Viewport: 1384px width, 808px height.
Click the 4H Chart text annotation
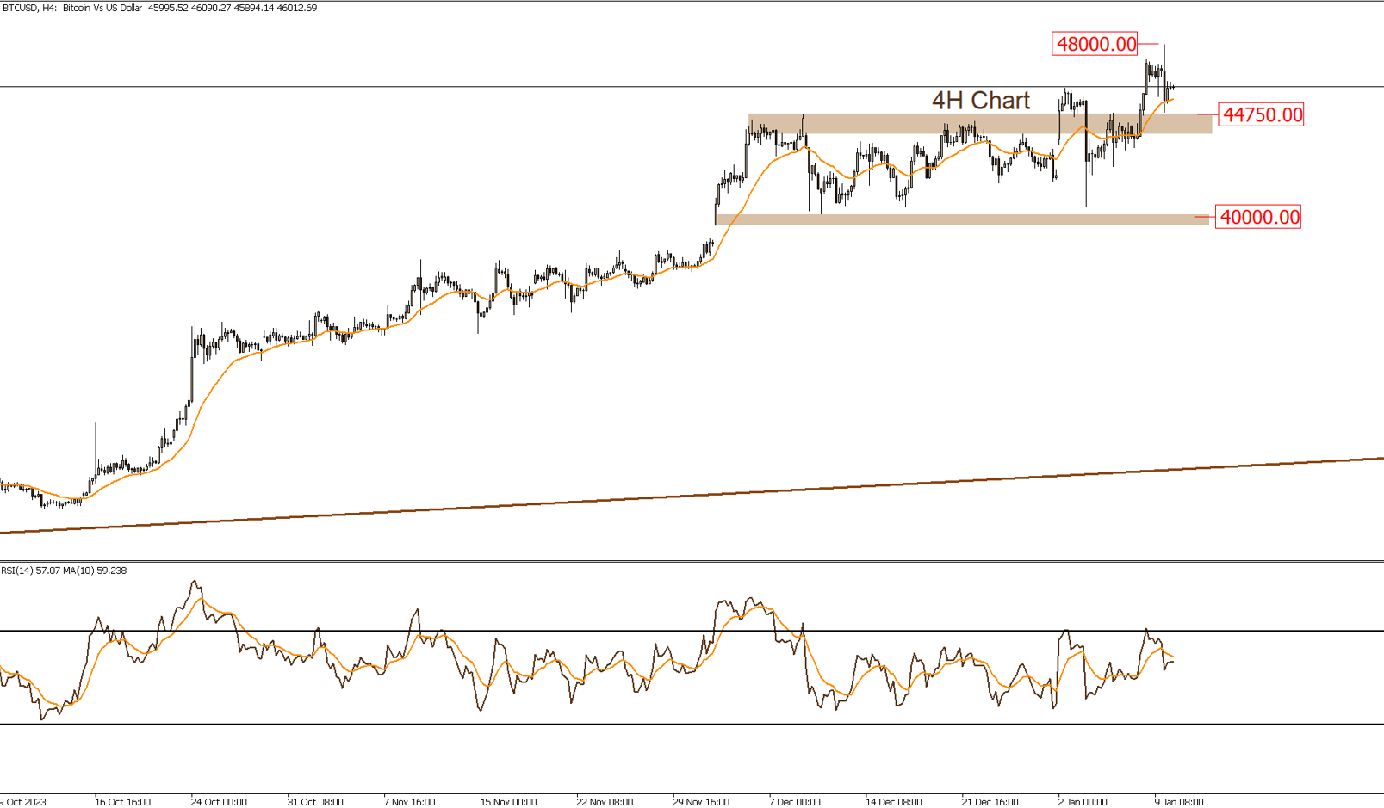click(982, 102)
